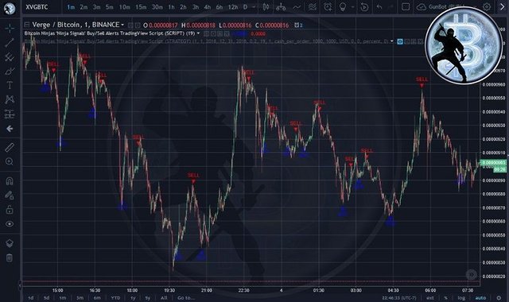Expand the right sidebar arrow
509x302 pixels.
[502, 7]
